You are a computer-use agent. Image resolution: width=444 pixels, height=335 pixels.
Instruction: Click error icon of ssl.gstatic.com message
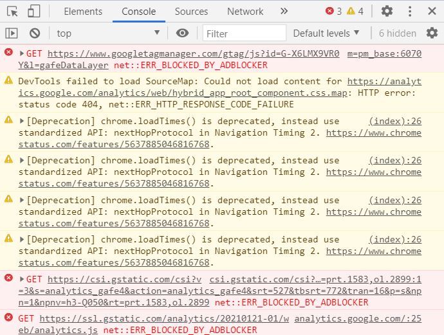click(9, 317)
